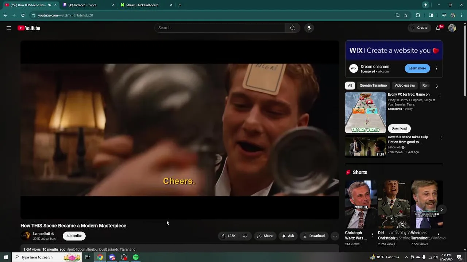Open the YouTube account avatar menu

[x=452, y=28]
